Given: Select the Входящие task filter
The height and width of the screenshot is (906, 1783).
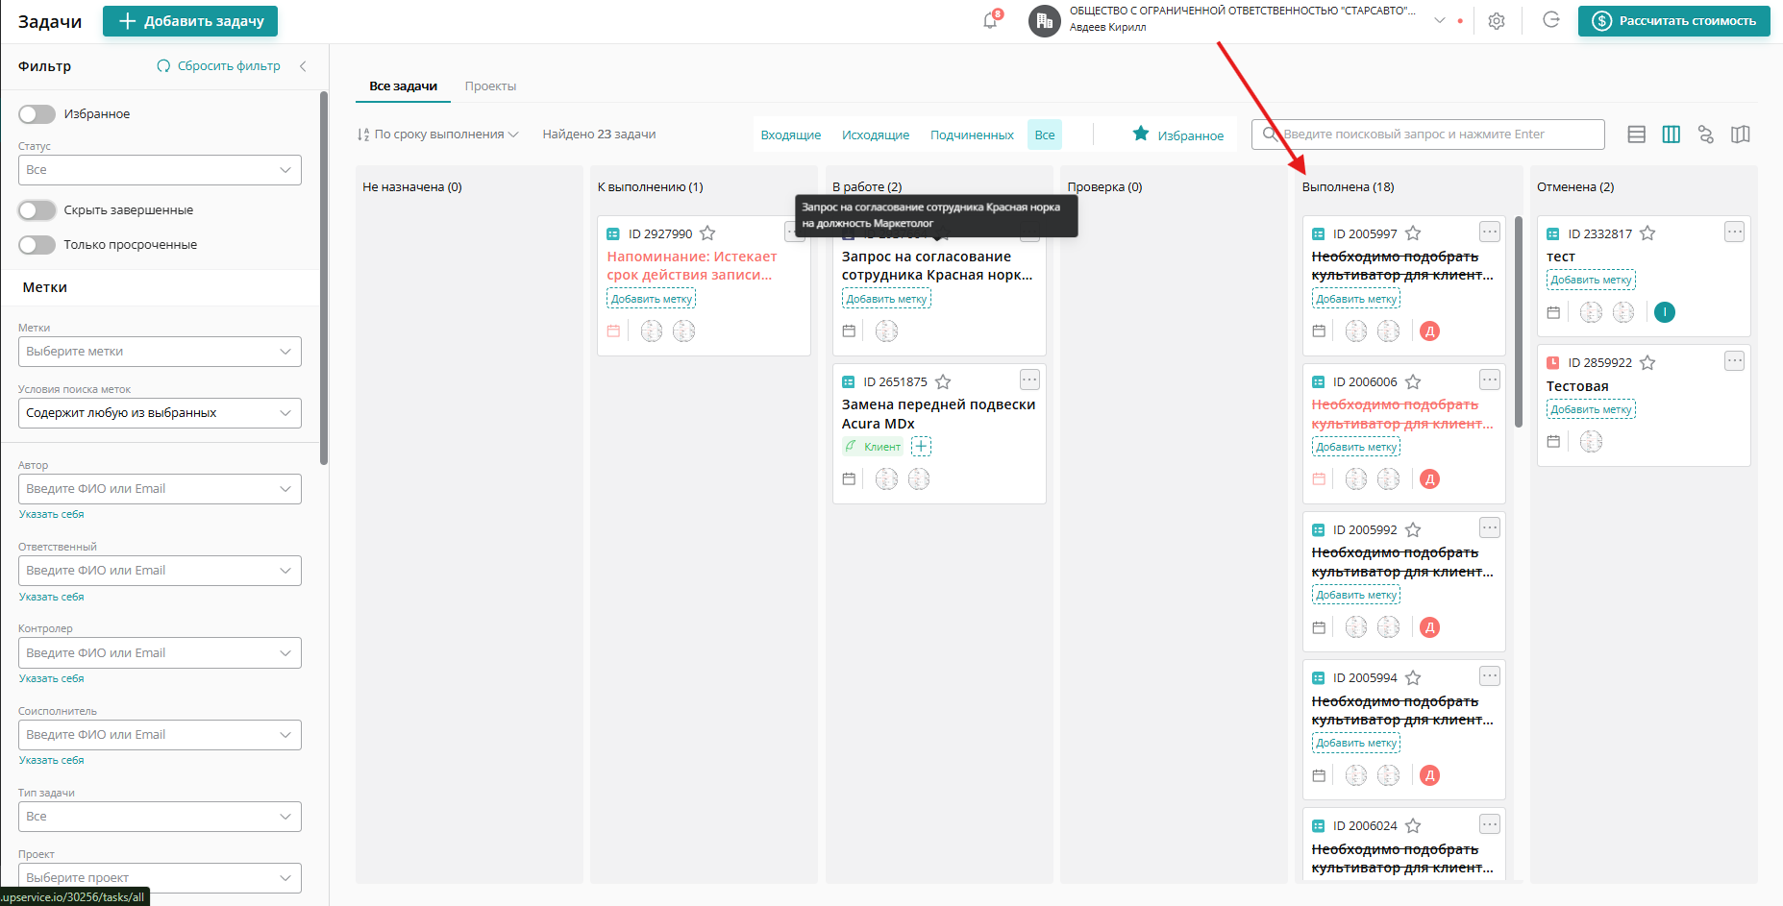Looking at the screenshot, I should click(x=791, y=135).
